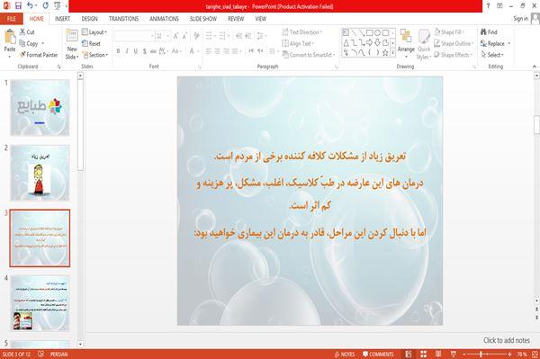540x359 pixels.
Task: Open the Layout dropdown
Action: pyautogui.click(x=94, y=32)
